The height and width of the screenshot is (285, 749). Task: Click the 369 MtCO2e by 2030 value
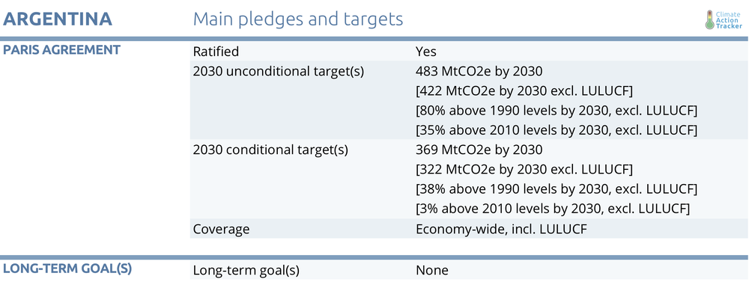point(479,150)
